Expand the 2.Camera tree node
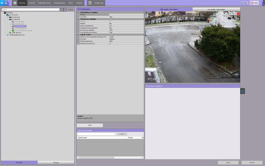The width and height of the screenshot is (265, 166). tap(8, 17)
